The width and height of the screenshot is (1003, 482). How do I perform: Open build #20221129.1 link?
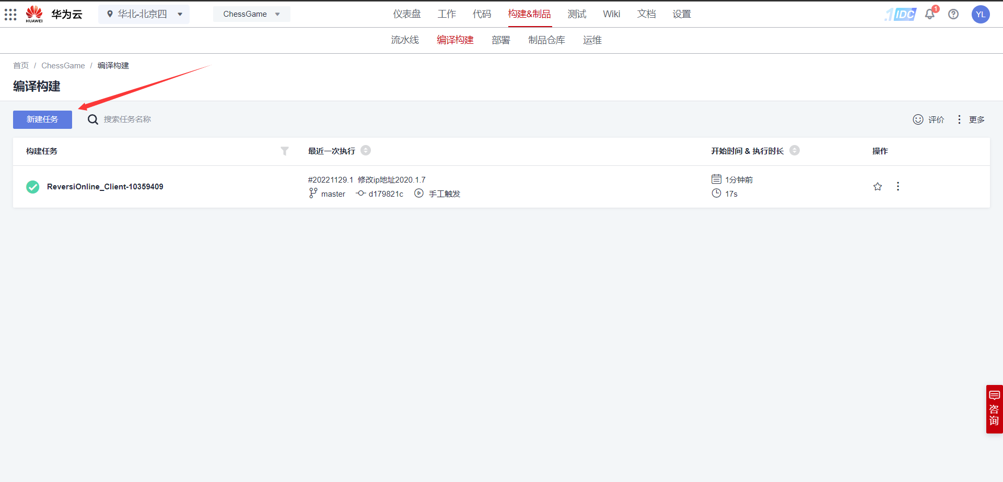(331, 179)
